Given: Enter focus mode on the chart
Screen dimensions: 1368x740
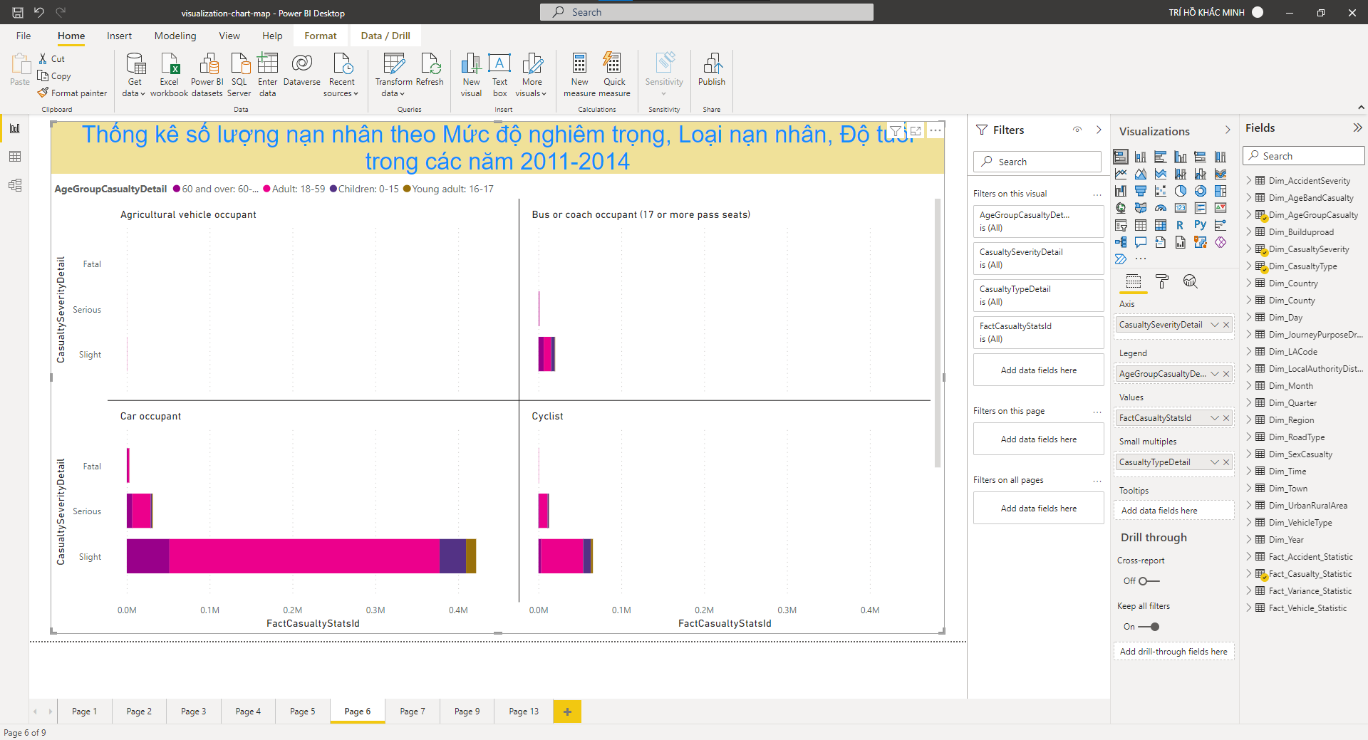Looking at the screenshot, I should click(916, 131).
